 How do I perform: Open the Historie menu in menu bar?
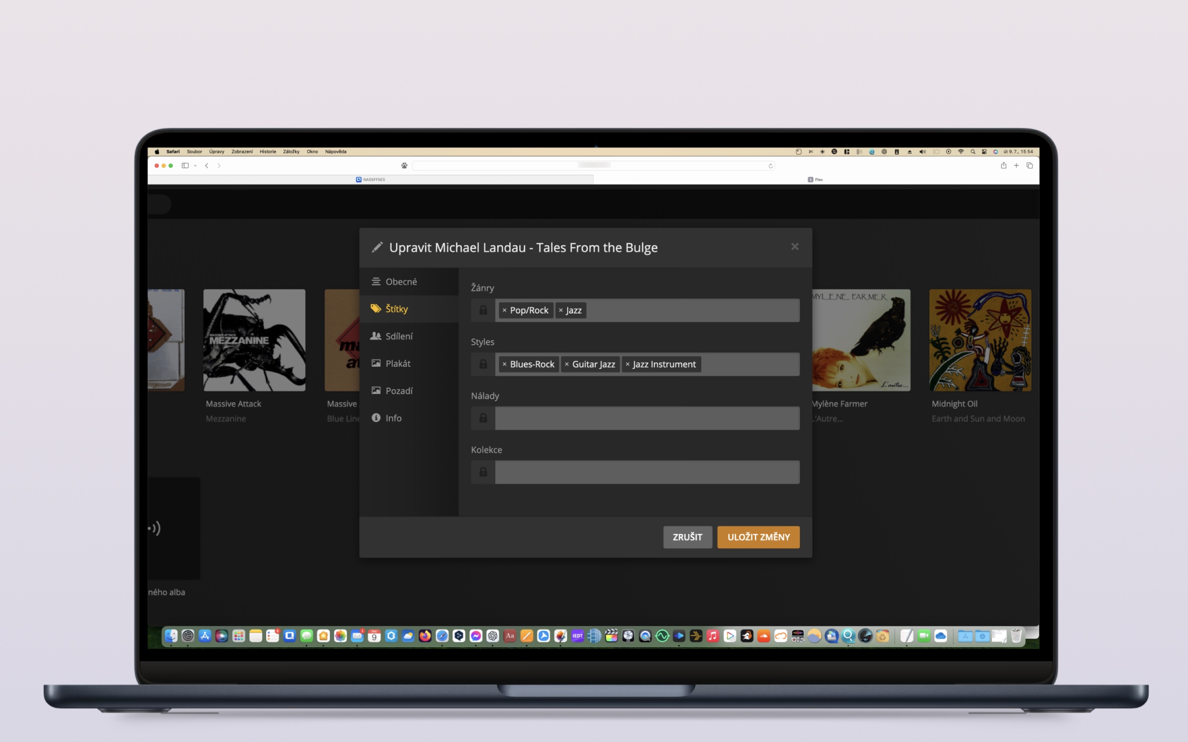(x=268, y=151)
